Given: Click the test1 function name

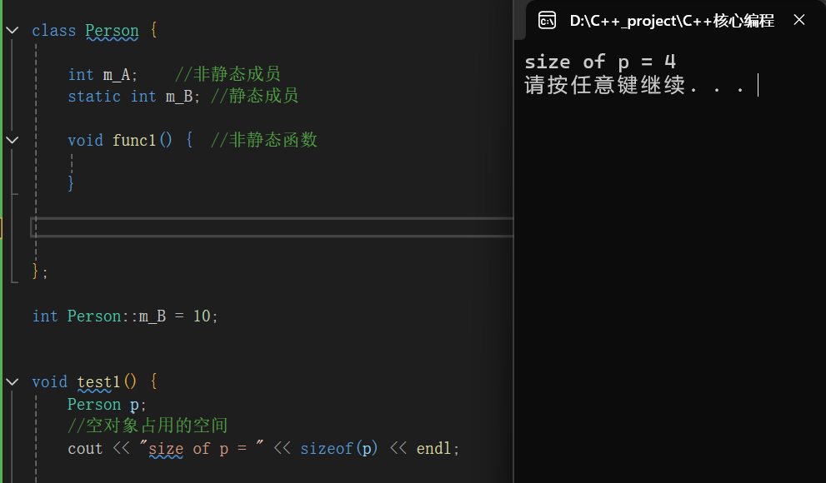Looking at the screenshot, I should pos(99,382).
